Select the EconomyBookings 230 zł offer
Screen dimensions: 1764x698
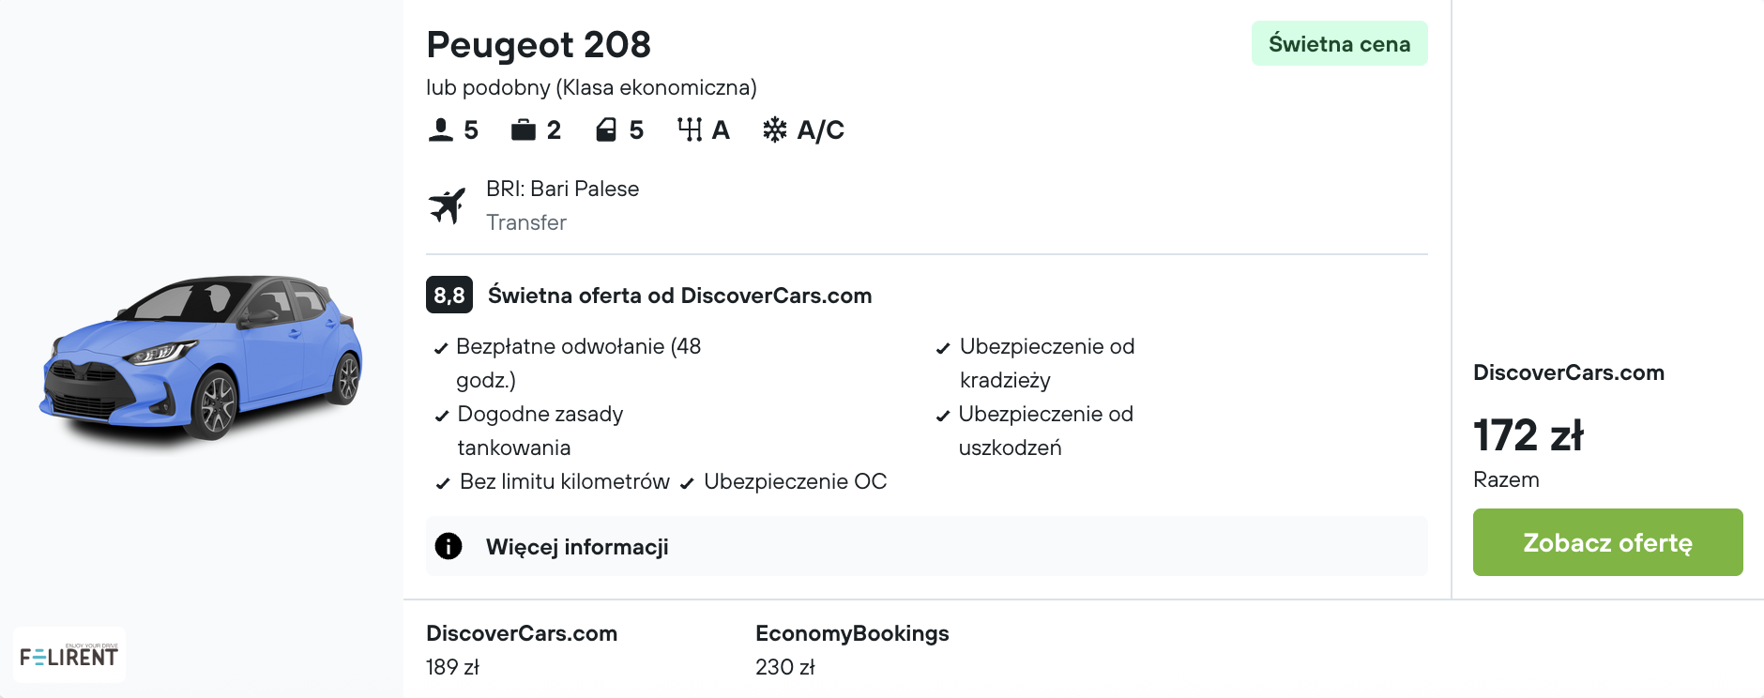pyautogui.click(x=852, y=649)
